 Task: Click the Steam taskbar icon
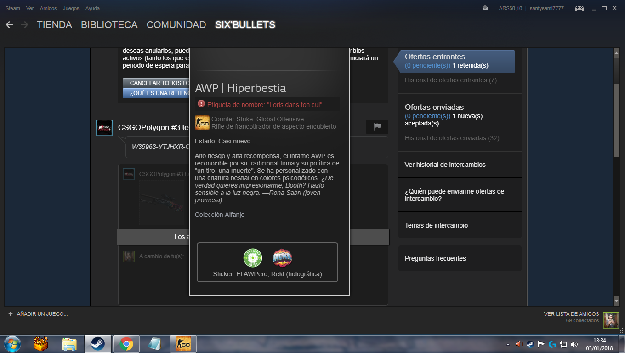97,343
